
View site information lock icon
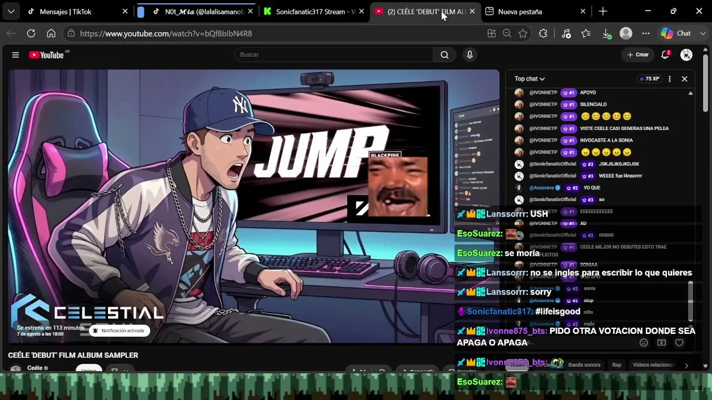pos(70,33)
